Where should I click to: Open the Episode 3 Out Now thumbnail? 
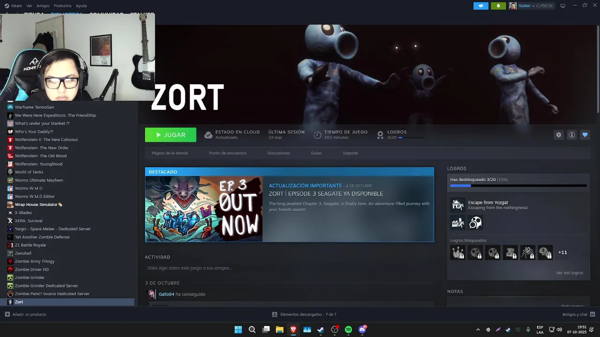click(x=204, y=209)
